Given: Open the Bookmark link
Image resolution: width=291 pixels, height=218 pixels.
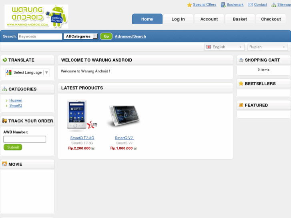Looking at the screenshot, I should click(x=235, y=5).
